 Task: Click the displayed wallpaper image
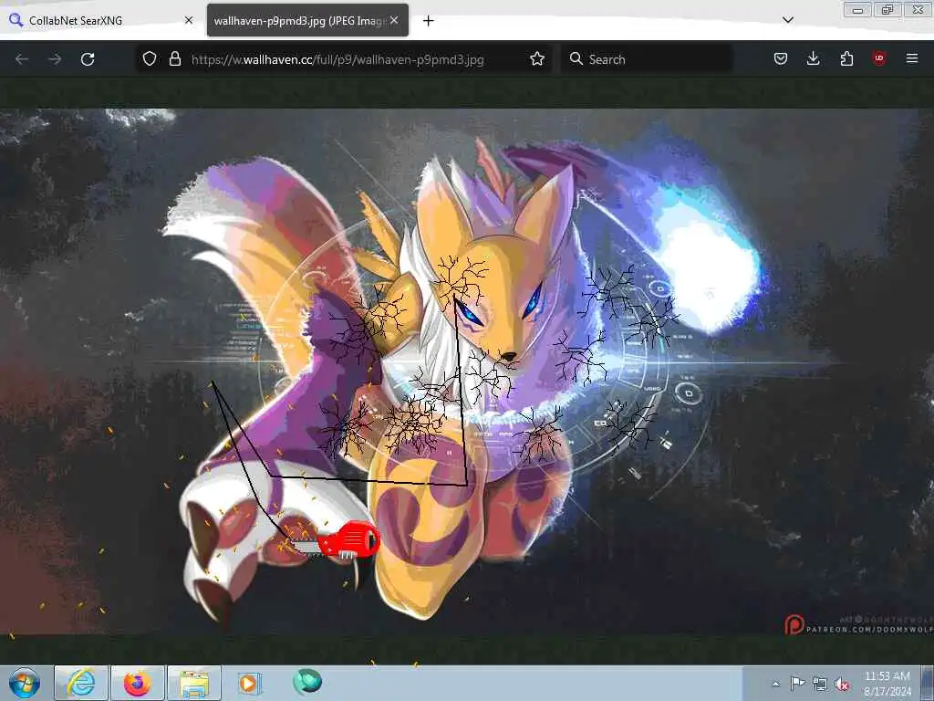[467, 371]
